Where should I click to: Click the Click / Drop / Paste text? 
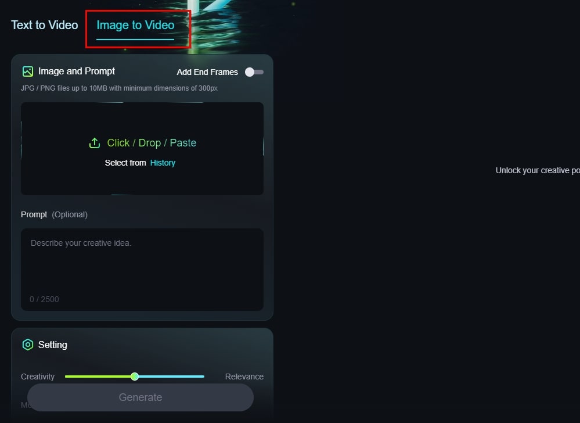click(x=152, y=143)
